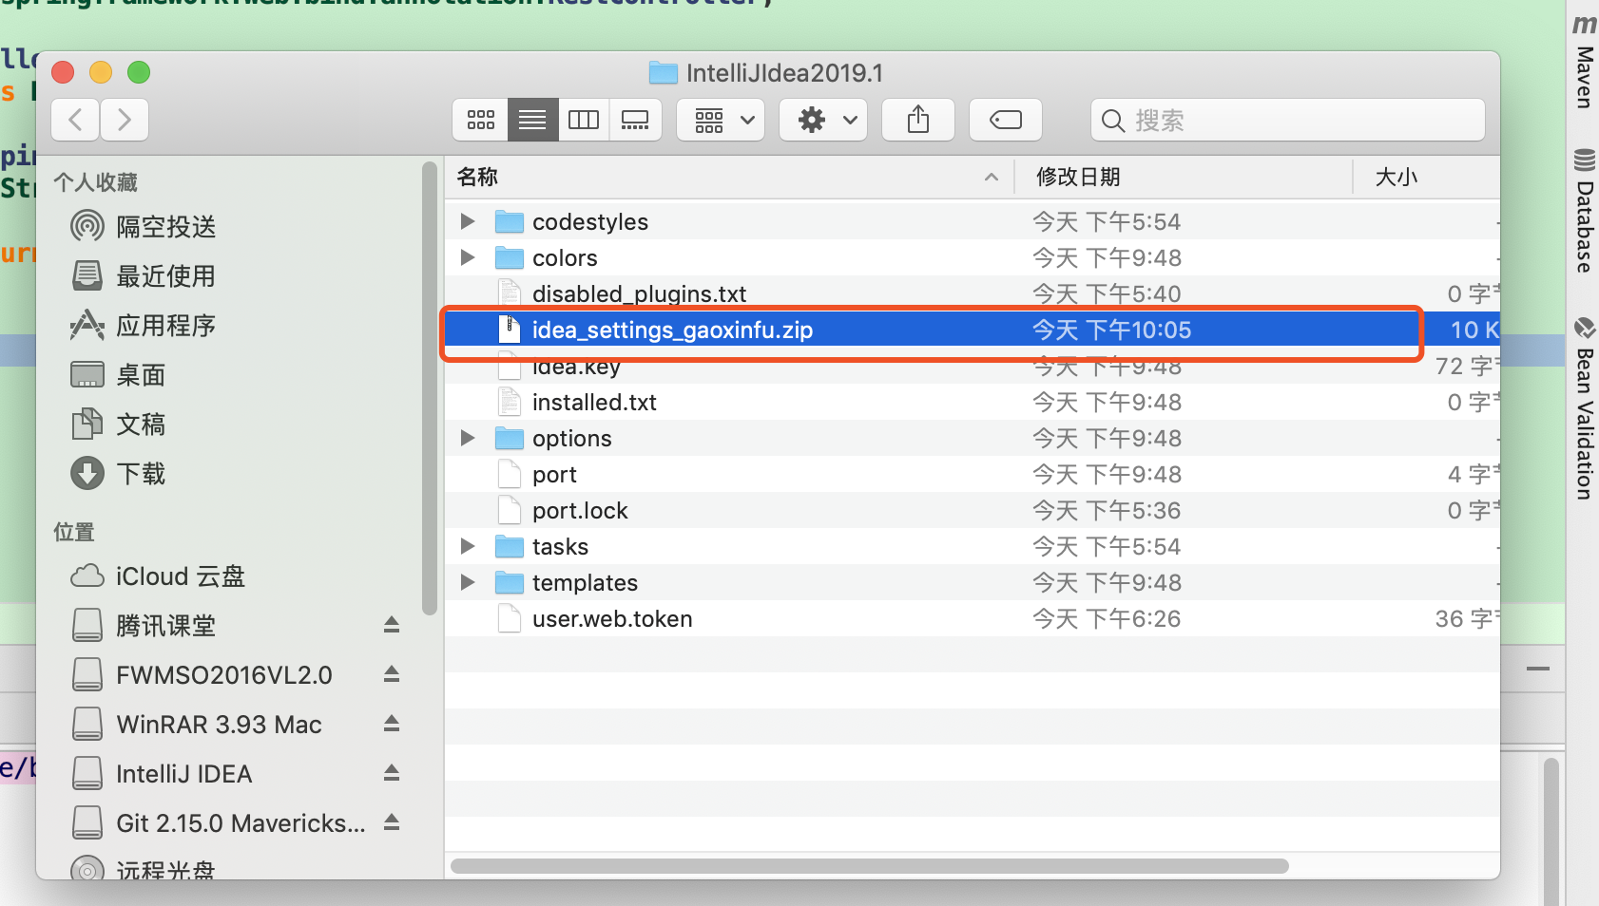Viewport: 1599px width, 906px height.
Task: Click the Share icon in the toolbar
Action: click(918, 120)
